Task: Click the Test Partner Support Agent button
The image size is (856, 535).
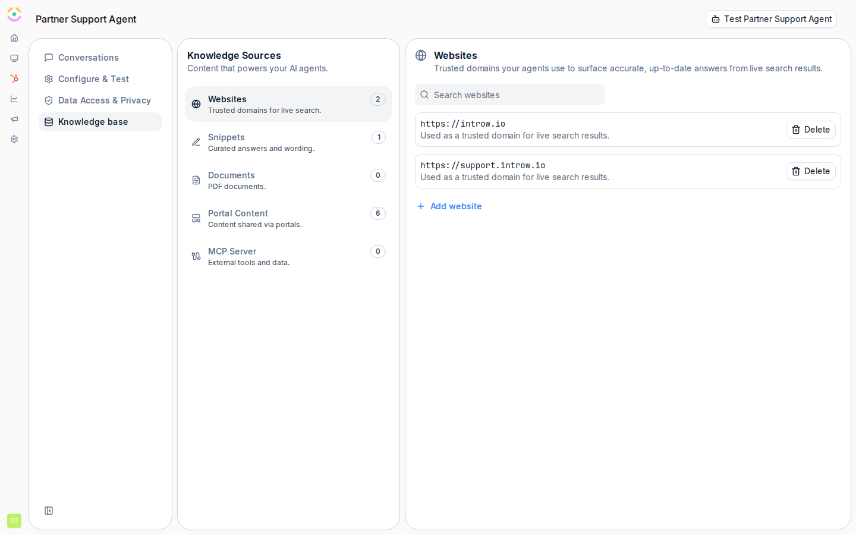Action: (x=771, y=19)
